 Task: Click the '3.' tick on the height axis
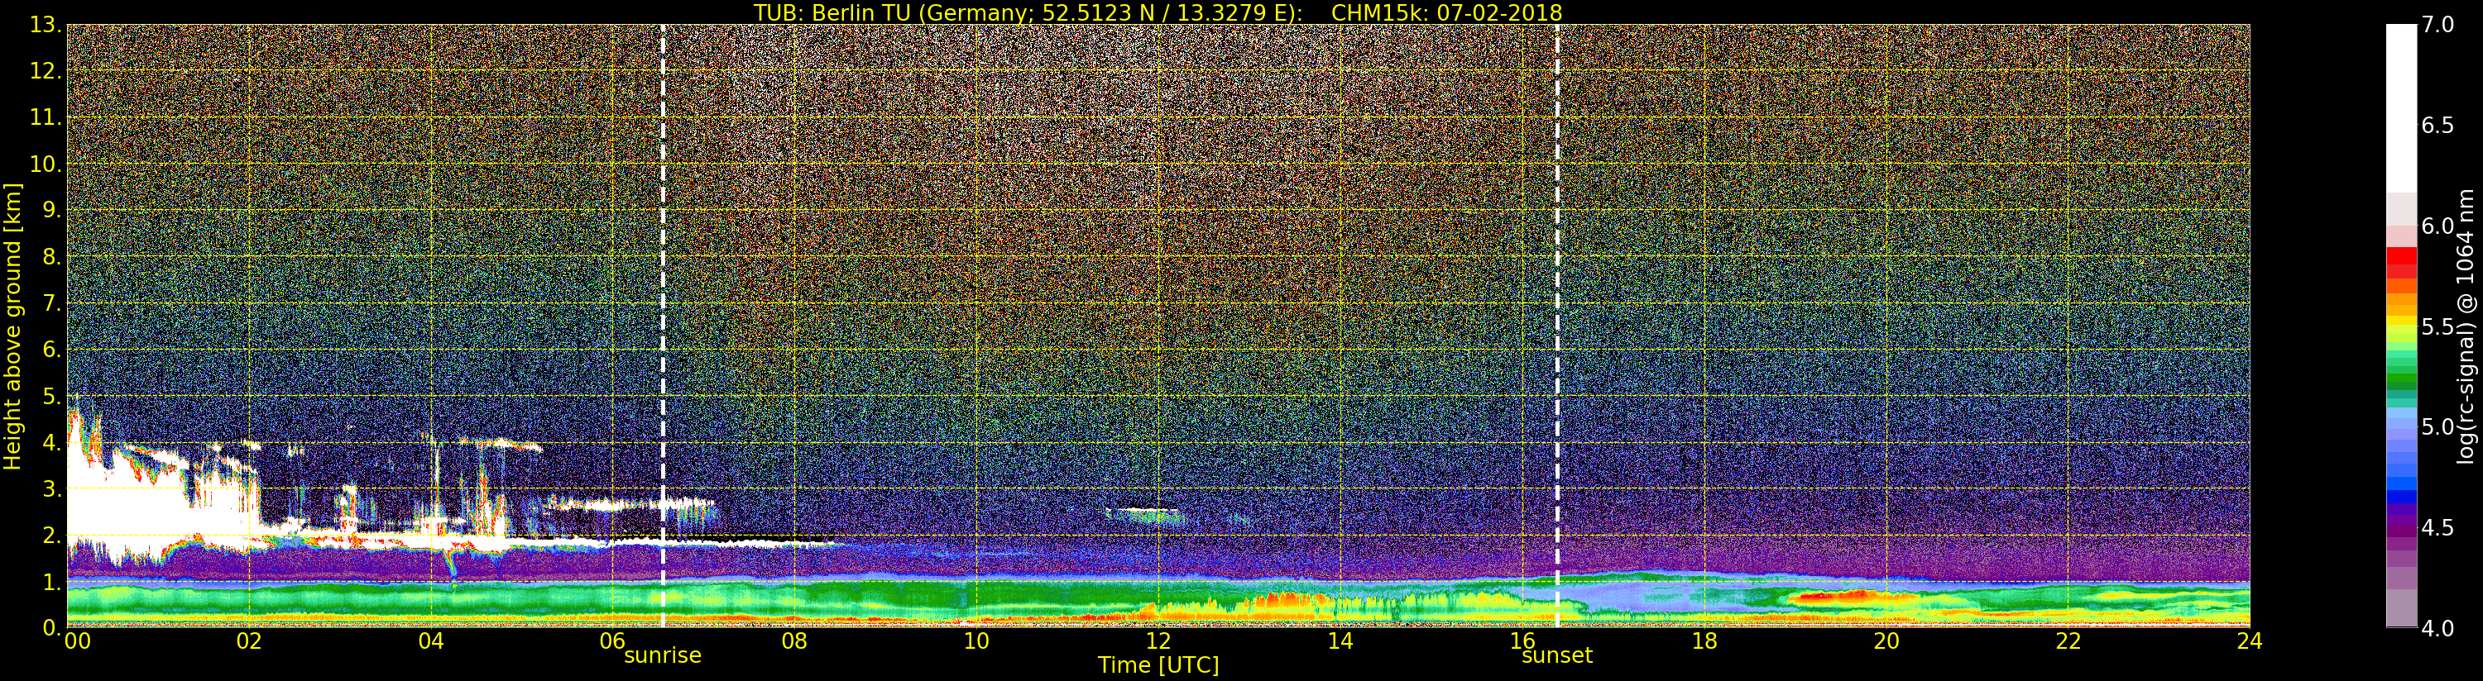pos(52,488)
